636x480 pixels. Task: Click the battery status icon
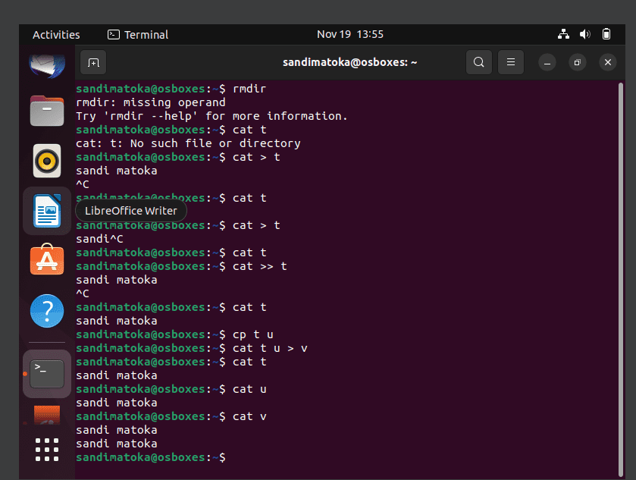coord(606,34)
